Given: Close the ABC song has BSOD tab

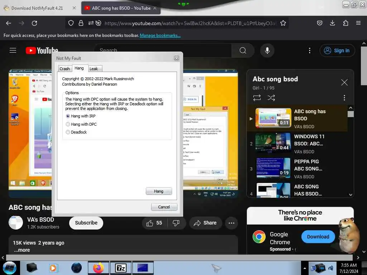Looking at the screenshot, I should click(155, 8).
